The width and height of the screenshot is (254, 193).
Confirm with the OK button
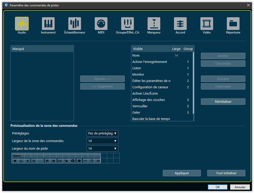[218, 187]
